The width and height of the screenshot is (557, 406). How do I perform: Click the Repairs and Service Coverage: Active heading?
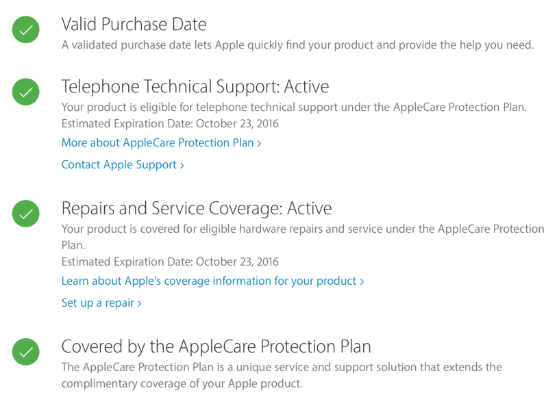click(x=197, y=208)
